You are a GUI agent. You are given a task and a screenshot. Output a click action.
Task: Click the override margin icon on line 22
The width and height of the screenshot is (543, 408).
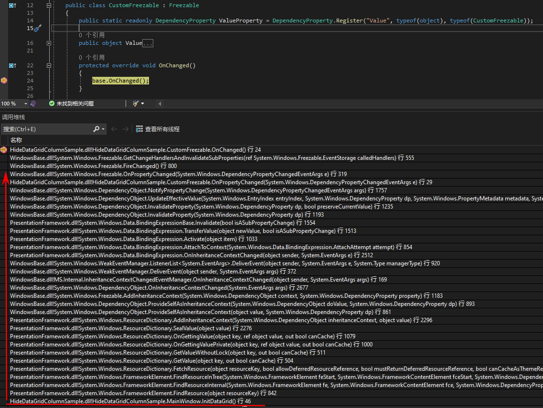click(x=12, y=65)
